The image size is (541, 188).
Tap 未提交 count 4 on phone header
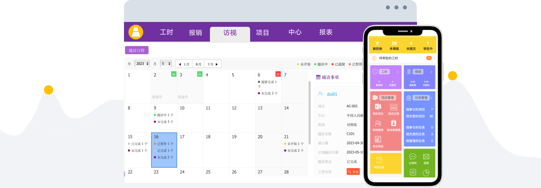pyautogui.click(x=411, y=46)
